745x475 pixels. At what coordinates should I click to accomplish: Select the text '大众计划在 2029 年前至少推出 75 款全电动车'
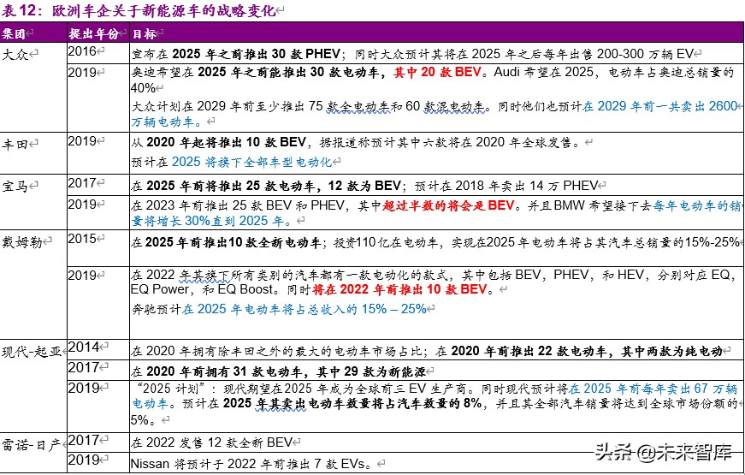[260, 106]
